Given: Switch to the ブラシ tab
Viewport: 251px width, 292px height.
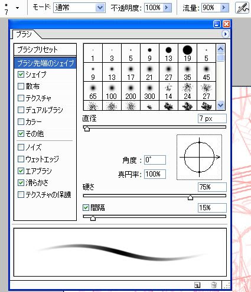Looking at the screenshot, I should [24, 34].
